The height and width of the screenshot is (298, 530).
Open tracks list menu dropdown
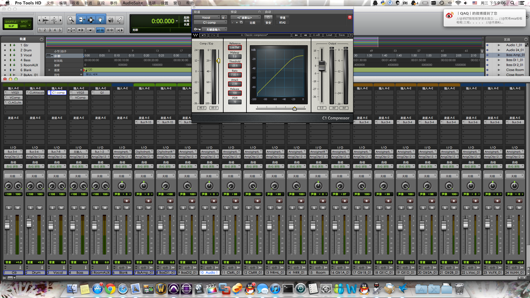(41, 39)
